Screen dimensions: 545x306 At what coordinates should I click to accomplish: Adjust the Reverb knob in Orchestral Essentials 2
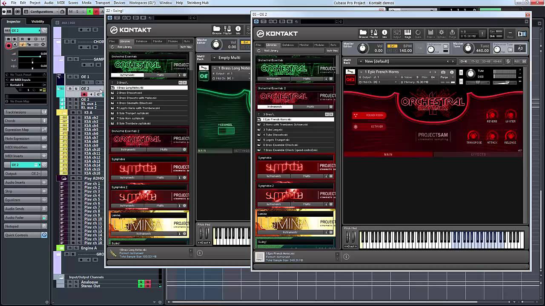(x=492, y=115)
